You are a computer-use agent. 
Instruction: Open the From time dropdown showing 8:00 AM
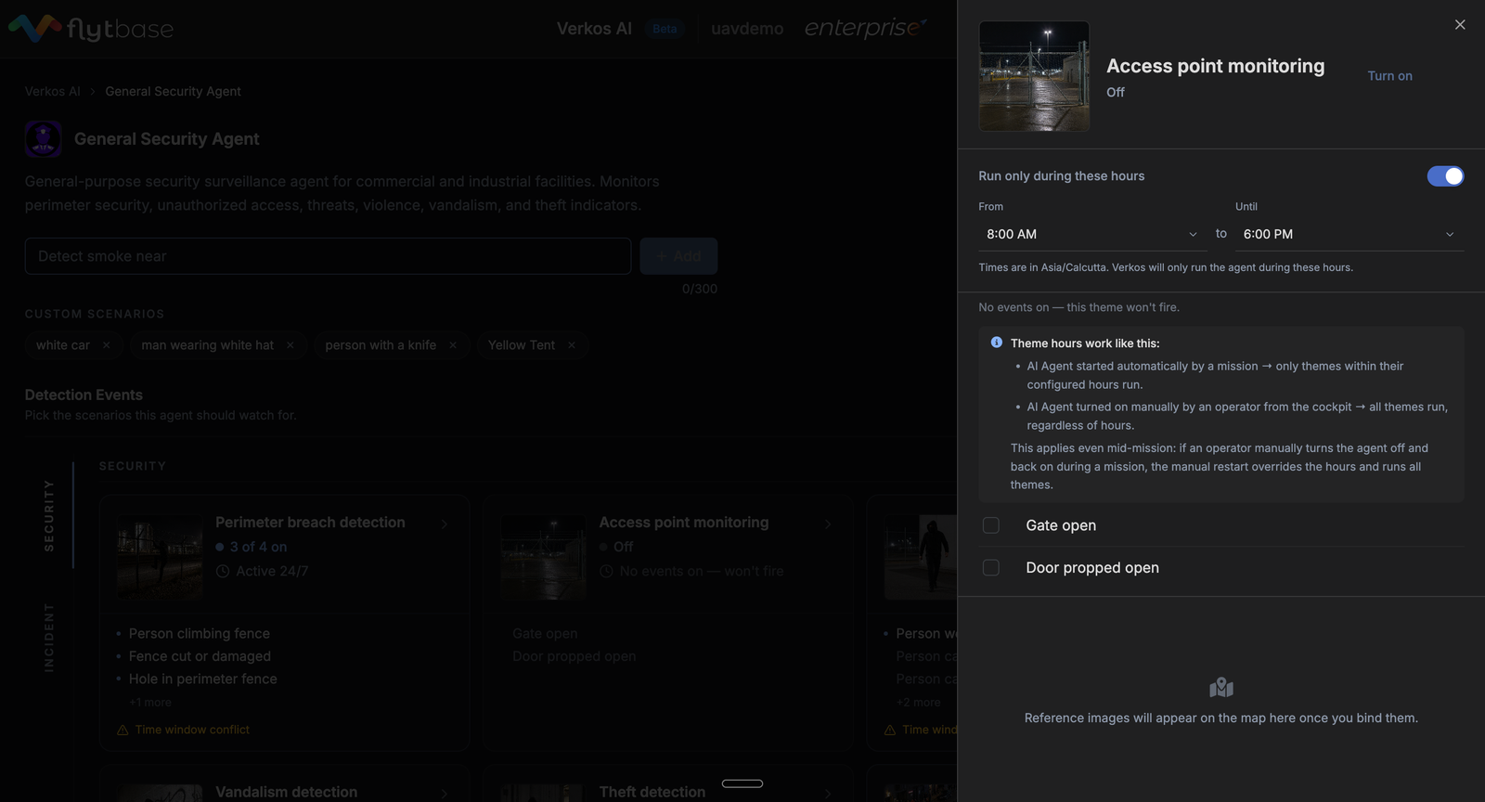point(1092,234)
